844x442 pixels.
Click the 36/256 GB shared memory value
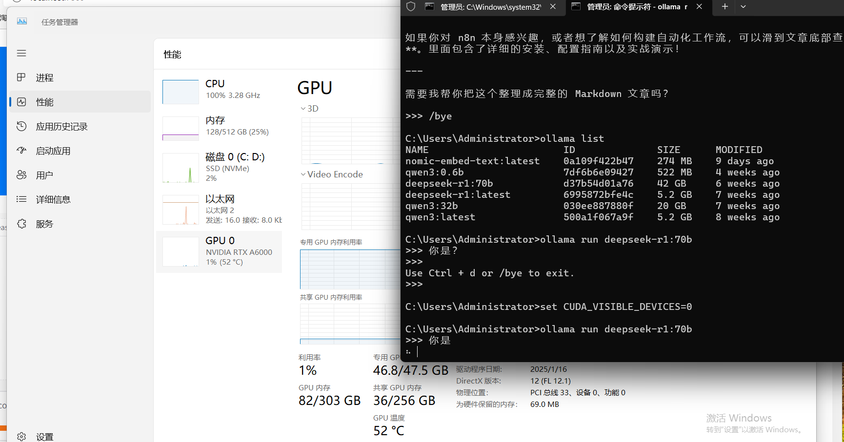pyautogui.click(x=404, y=401)
